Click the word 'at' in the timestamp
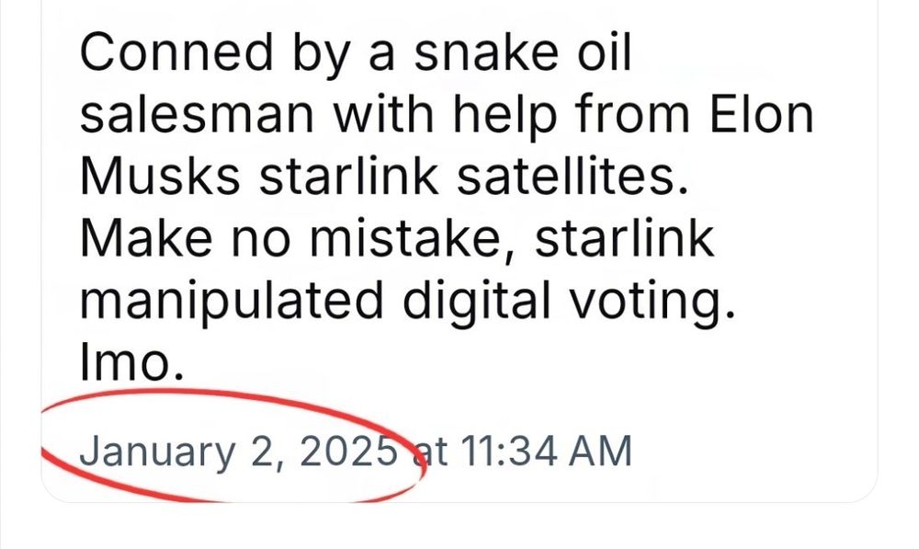The height and width of the screenshot is (549, 919). pyautogui.click(x=430, y=452)
